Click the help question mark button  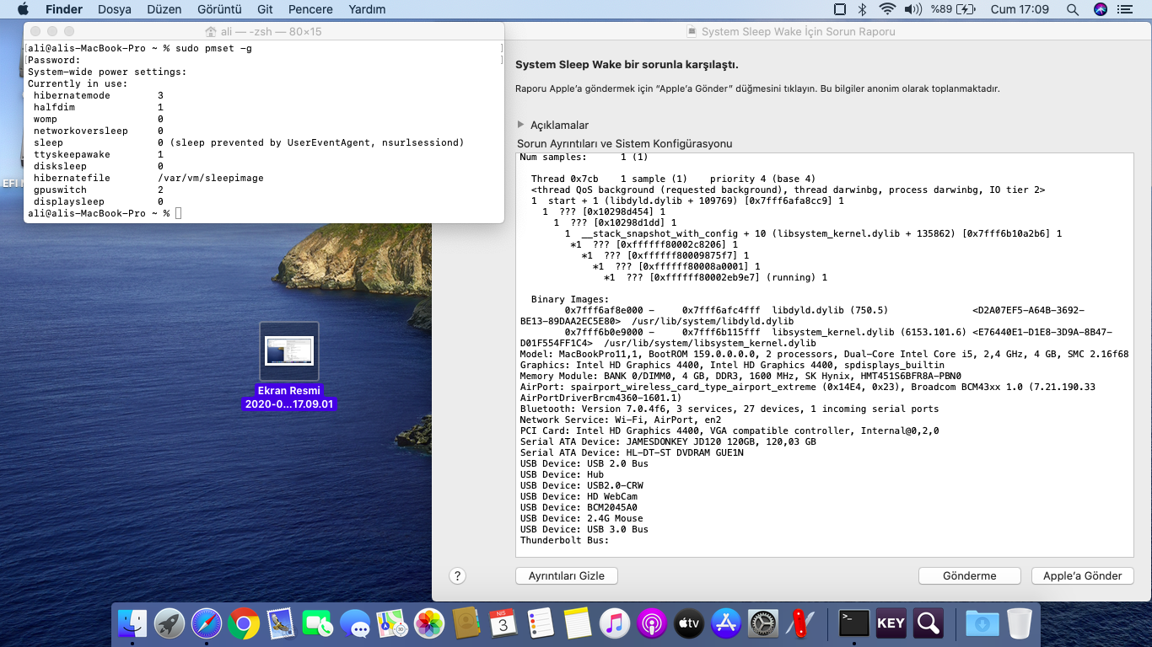(457, 575)
